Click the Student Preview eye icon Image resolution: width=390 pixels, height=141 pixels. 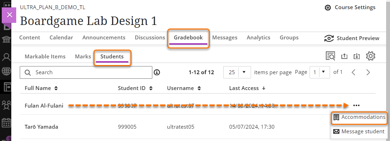tap(329, 38)
